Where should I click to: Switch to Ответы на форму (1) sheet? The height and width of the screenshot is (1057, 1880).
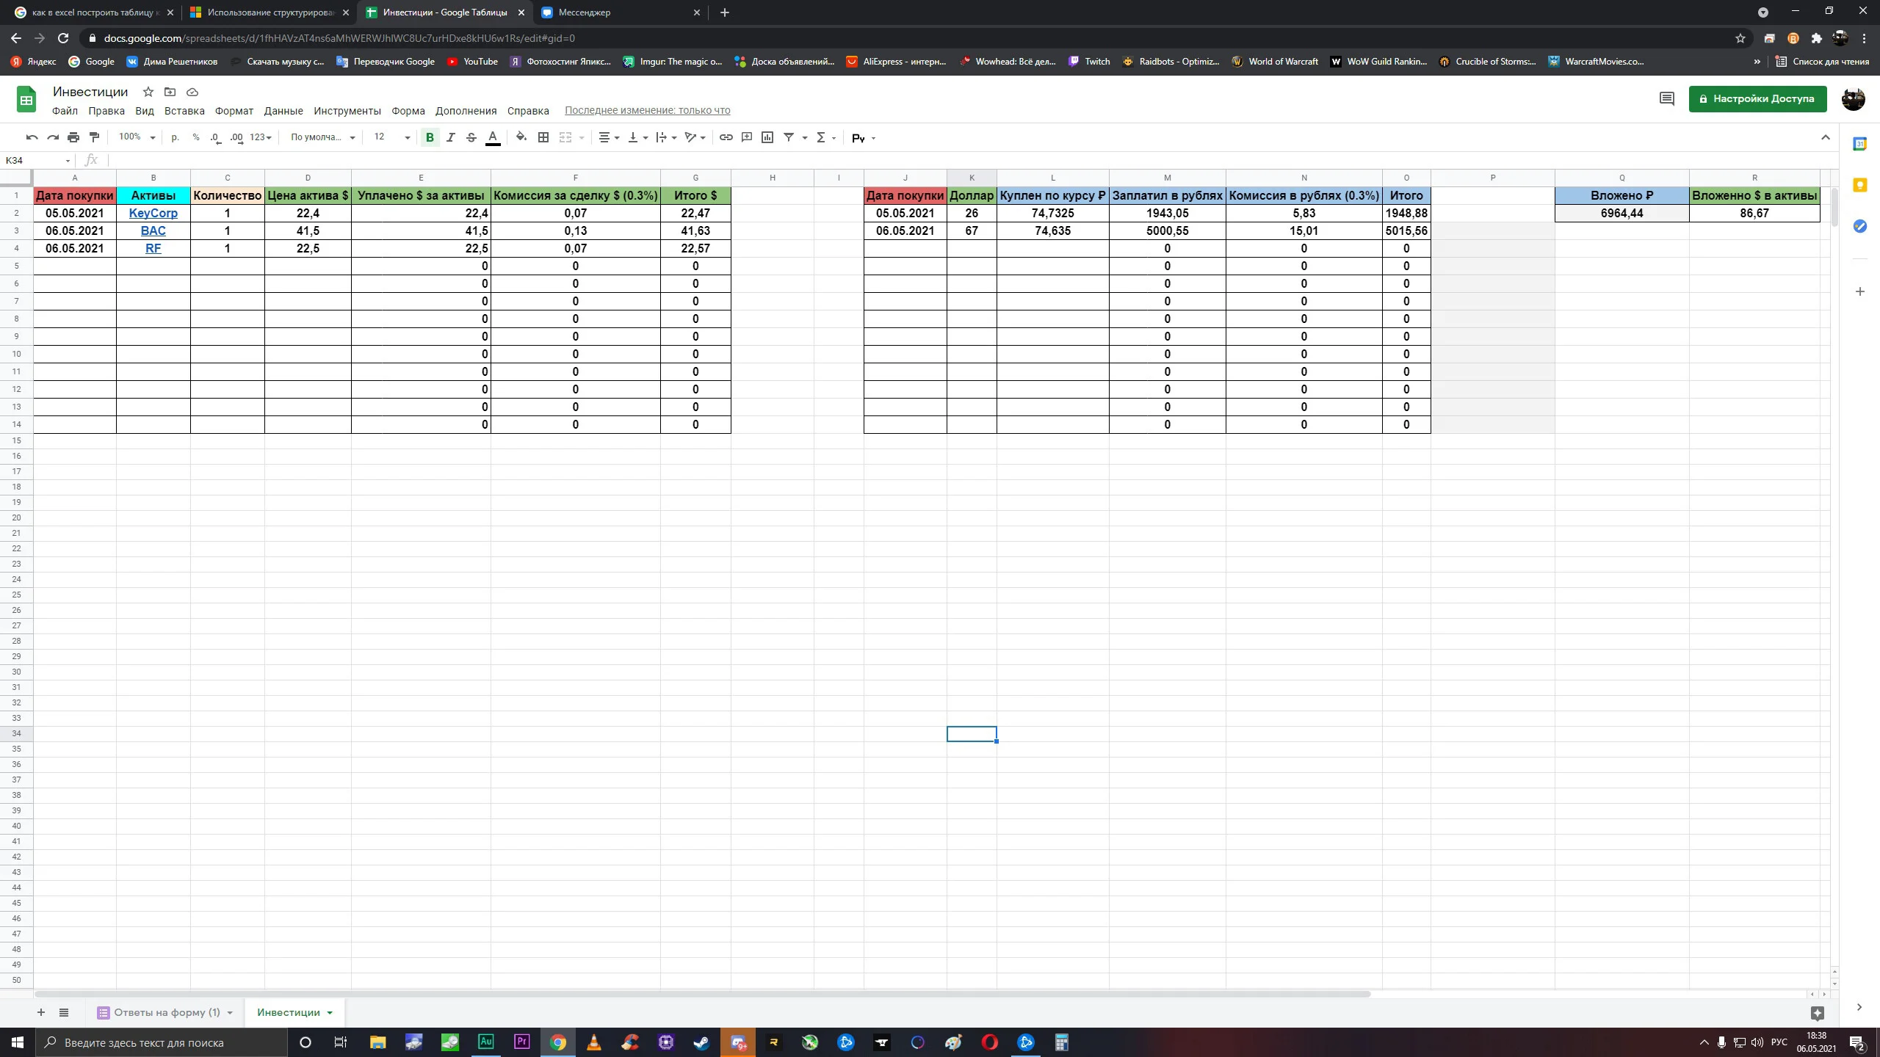tap(166, 1013)
